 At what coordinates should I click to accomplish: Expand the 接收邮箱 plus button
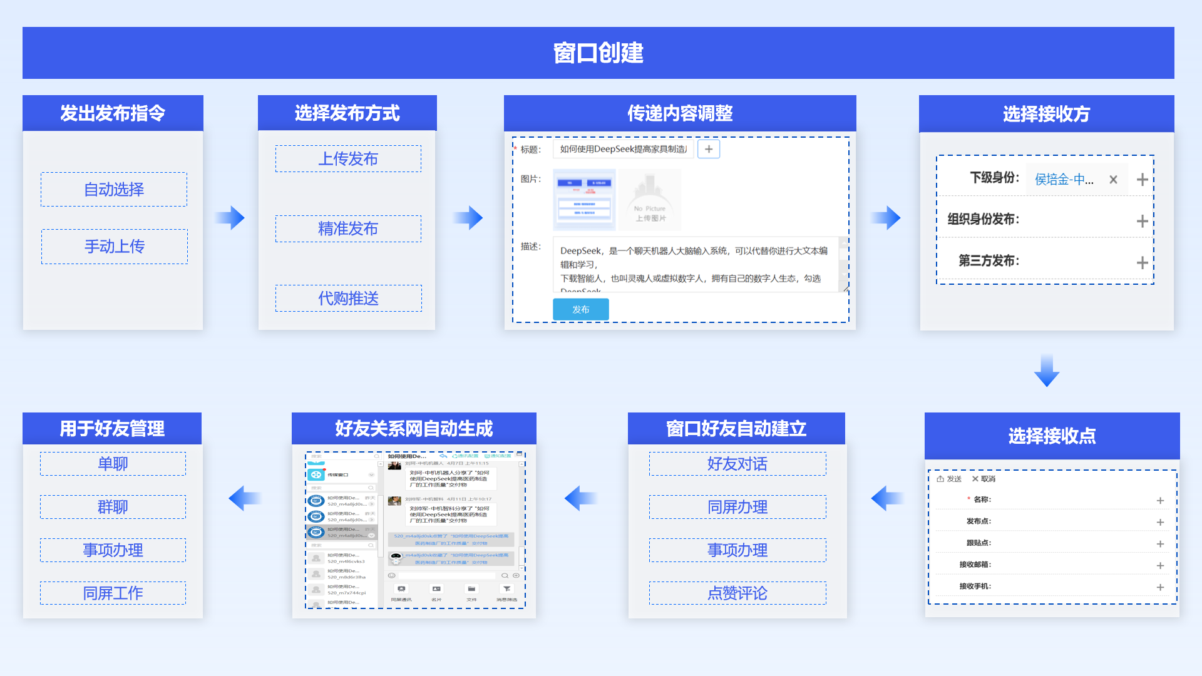click(x=1160, y=565)
